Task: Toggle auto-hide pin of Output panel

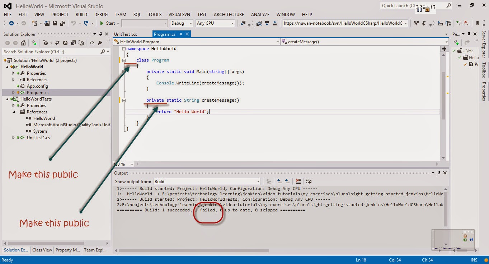Action: coord(439,173)
